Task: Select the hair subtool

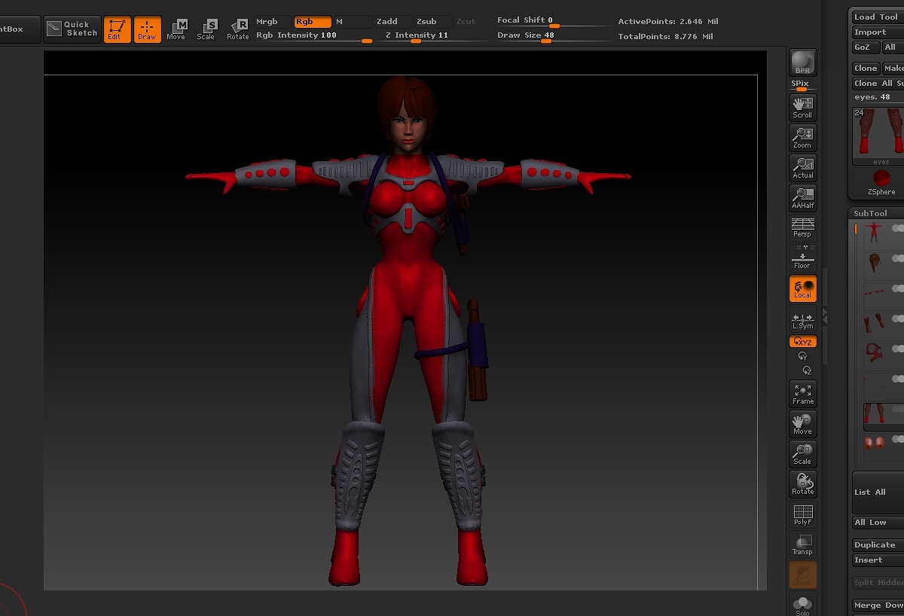Action: (x=874, y=262)
